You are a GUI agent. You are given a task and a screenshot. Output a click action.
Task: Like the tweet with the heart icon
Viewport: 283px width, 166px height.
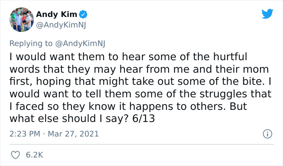click(x=15, y=155)
